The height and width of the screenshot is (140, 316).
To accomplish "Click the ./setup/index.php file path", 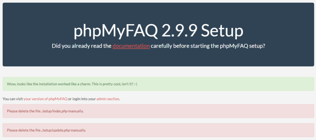I will coord(54,111).
